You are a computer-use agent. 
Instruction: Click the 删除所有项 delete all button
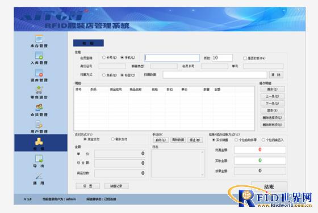(273, 125)
